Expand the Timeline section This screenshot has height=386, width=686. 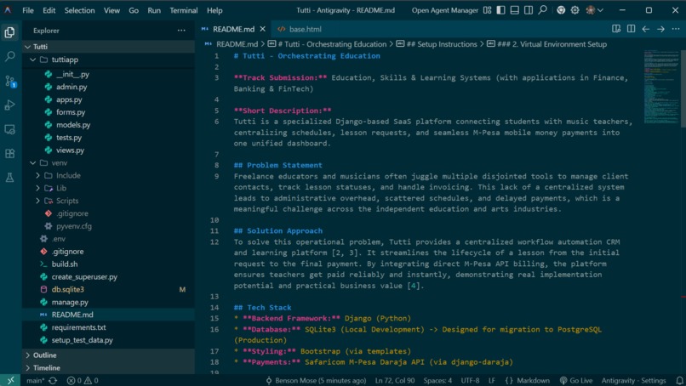(x=108, y=367)
